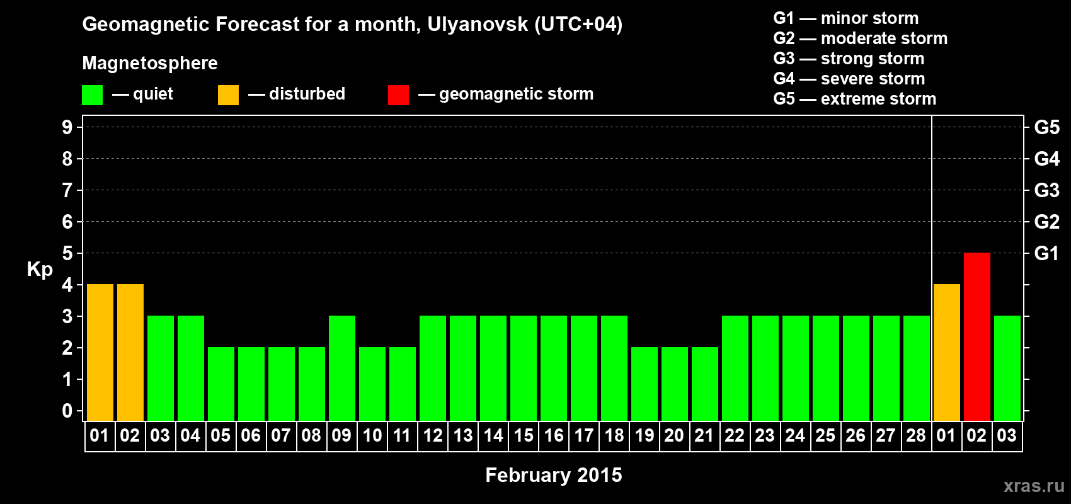Click the date label 07 on x-axis
1071x504 pixels.
281,436
